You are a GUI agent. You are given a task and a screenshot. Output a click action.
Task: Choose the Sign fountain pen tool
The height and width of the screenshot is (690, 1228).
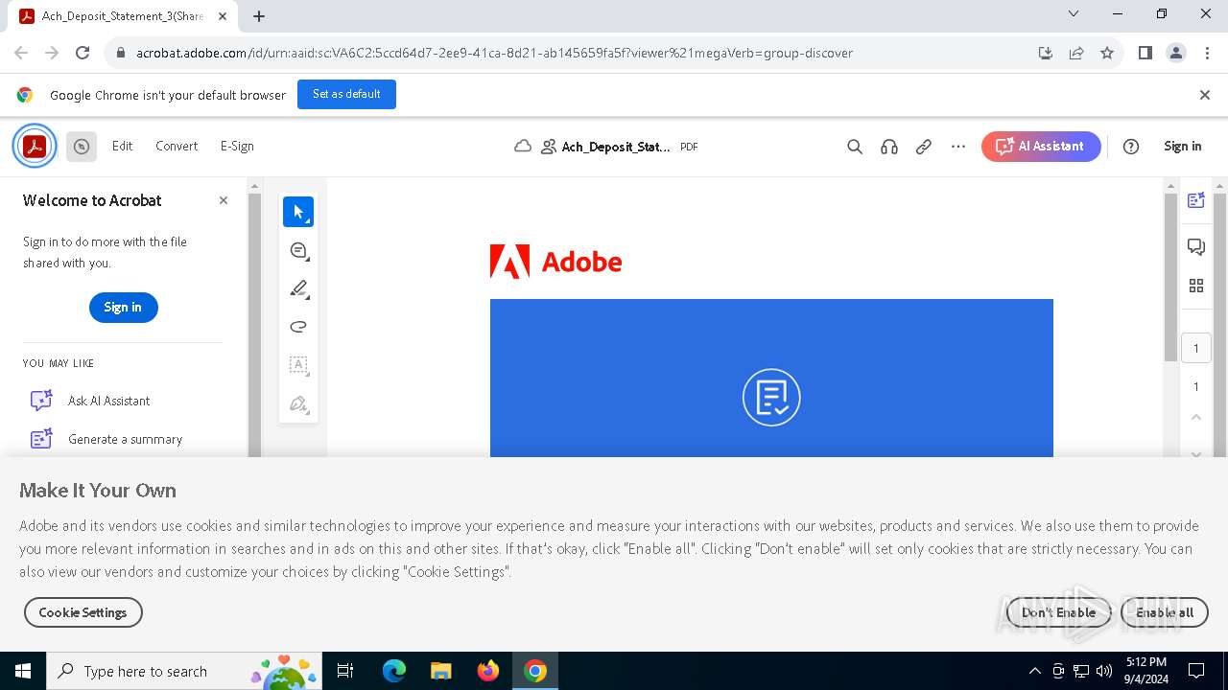[298, 403]
